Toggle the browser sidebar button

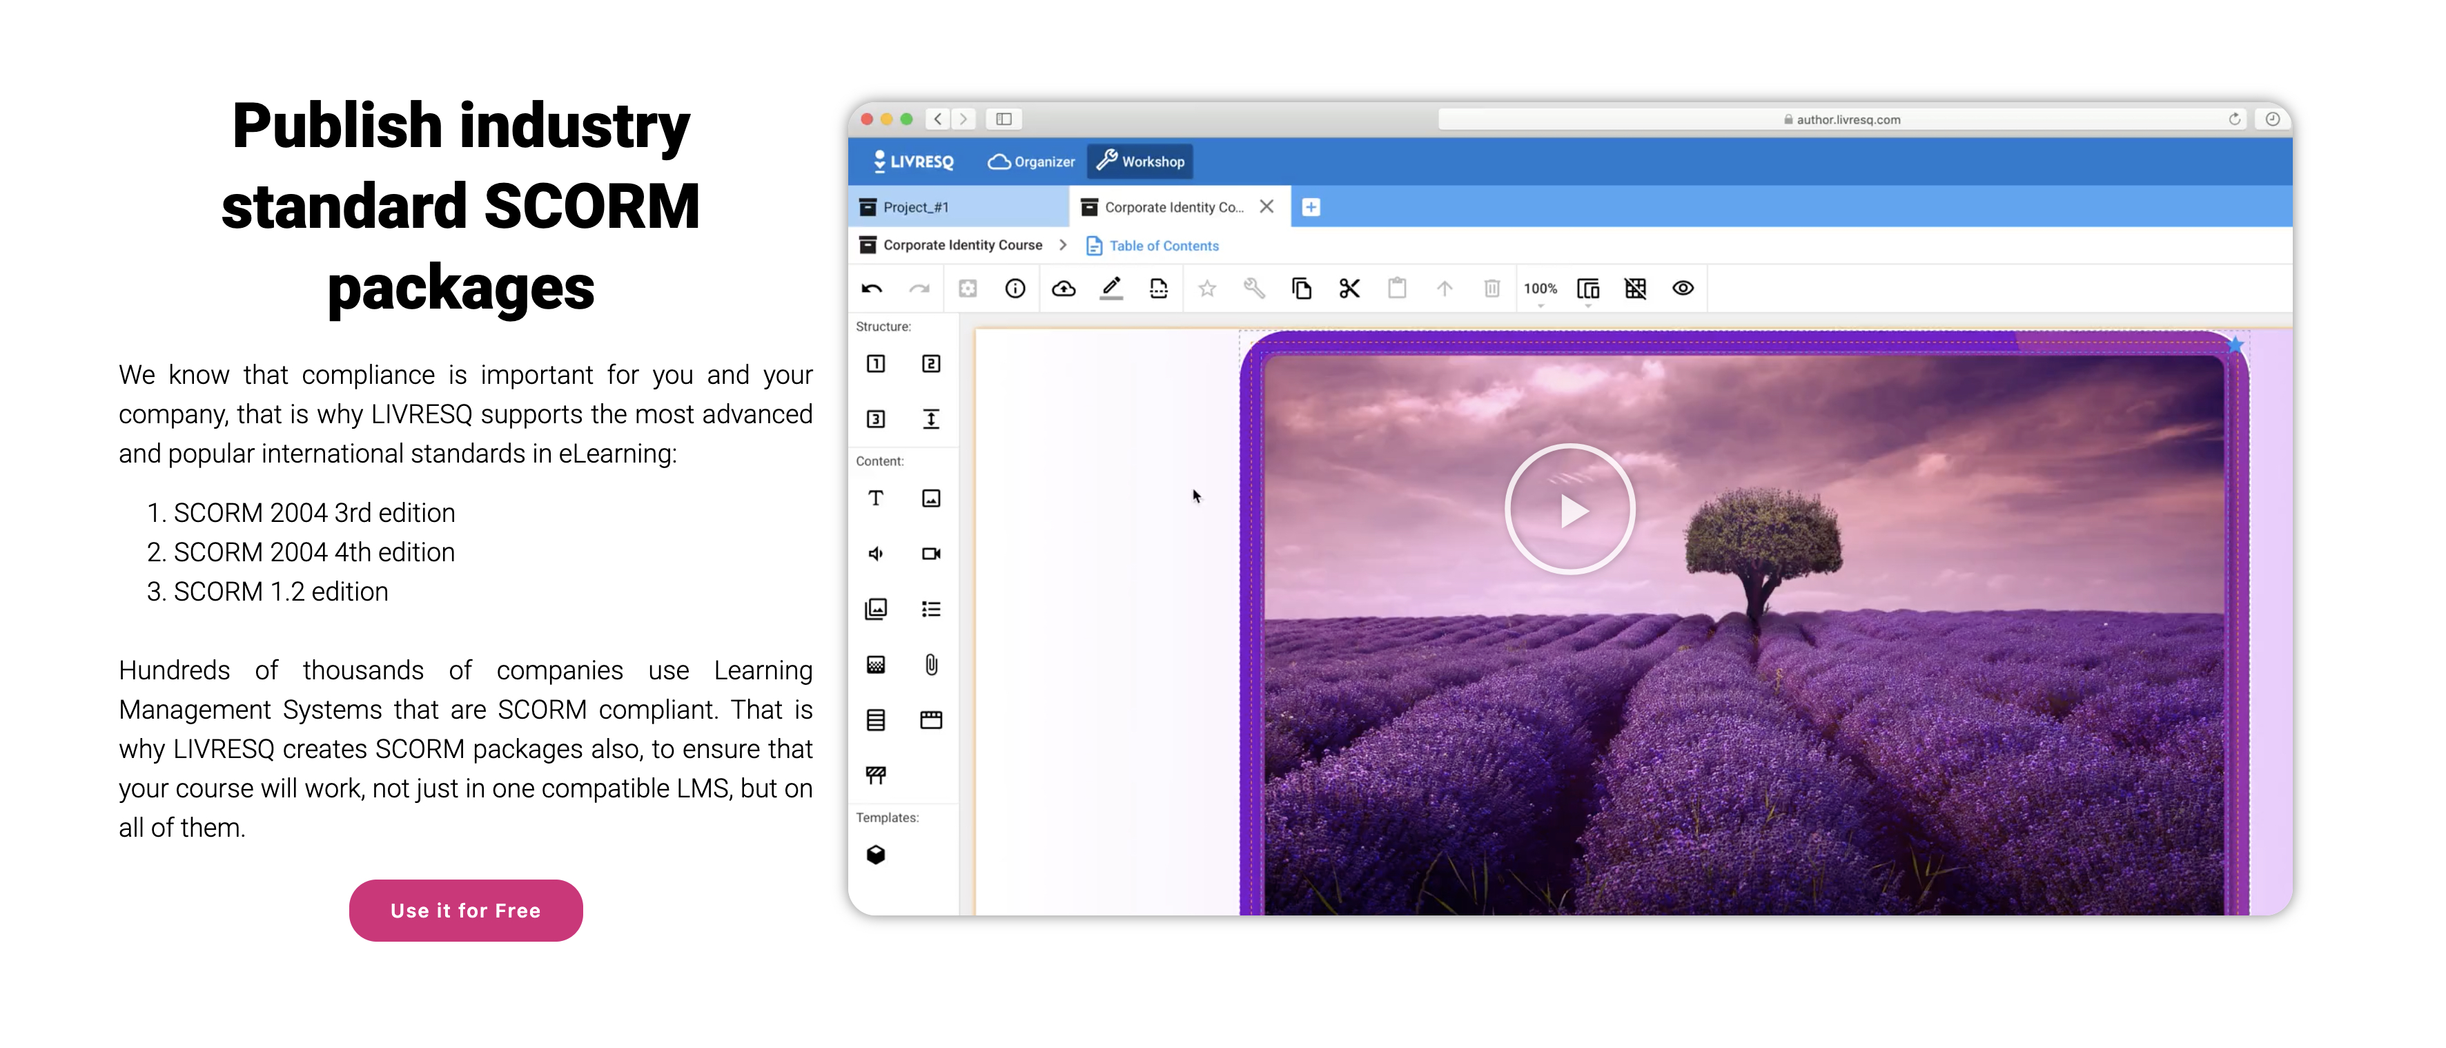tap(1004, 119)
